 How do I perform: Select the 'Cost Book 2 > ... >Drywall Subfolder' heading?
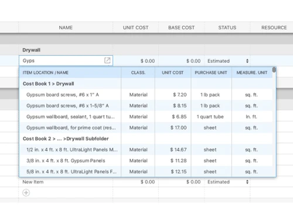pos(66,138)
